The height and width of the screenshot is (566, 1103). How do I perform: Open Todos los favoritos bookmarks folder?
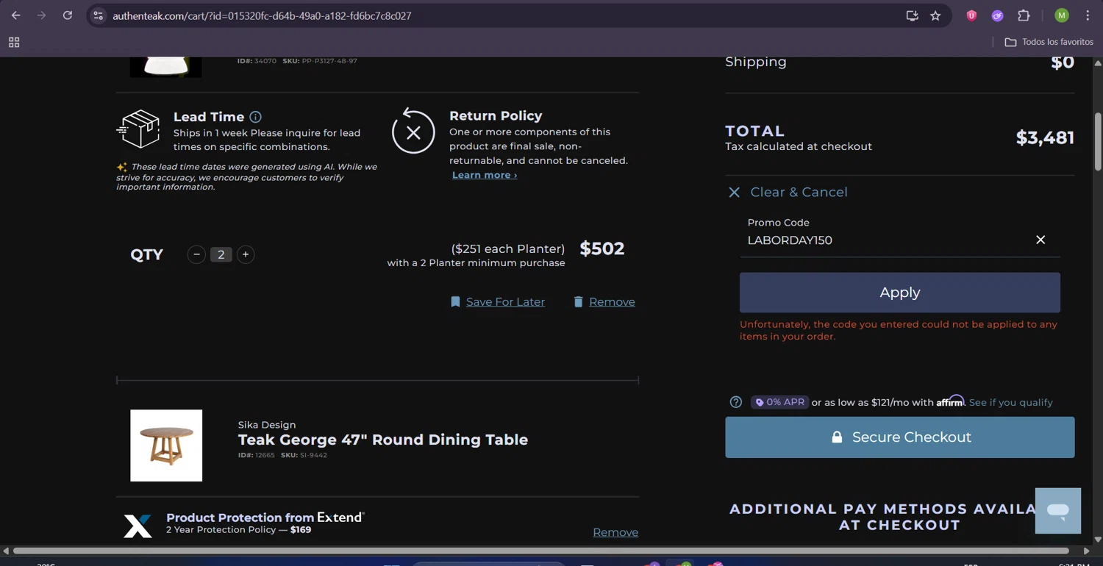tap(1049, 42)
